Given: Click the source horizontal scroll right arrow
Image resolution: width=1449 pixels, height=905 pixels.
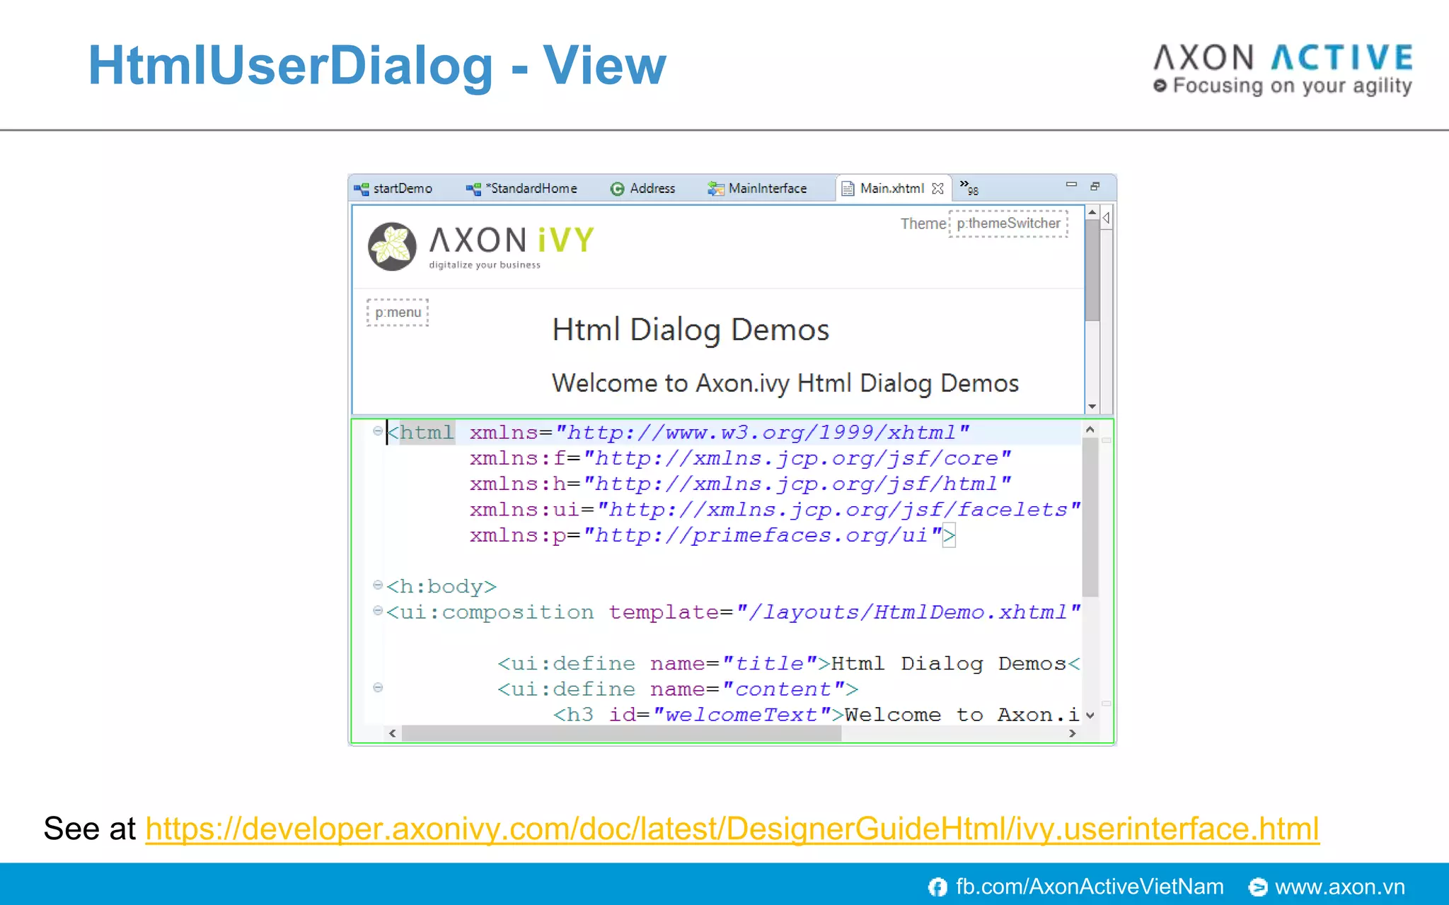Looking at the screenshot, I should 1073,734.
